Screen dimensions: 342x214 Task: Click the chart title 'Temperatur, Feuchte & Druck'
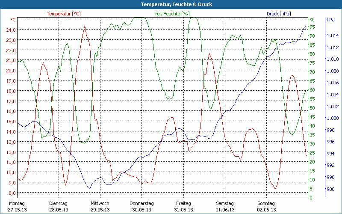[x=171, y=4]
